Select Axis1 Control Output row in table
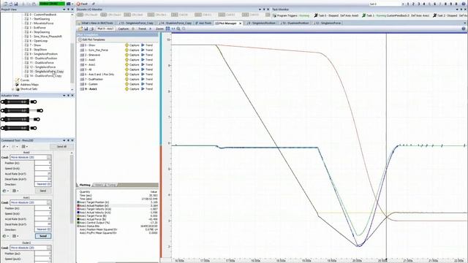 (x=117, y=222)
